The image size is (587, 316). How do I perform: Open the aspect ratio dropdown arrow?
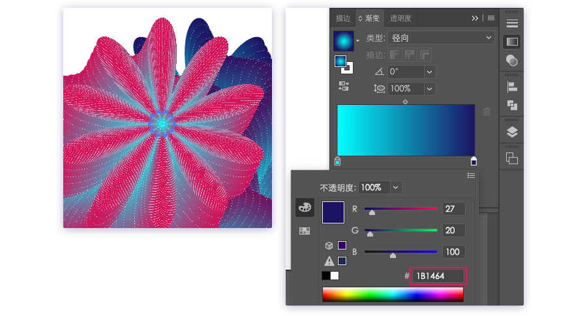tap(429, 89)
